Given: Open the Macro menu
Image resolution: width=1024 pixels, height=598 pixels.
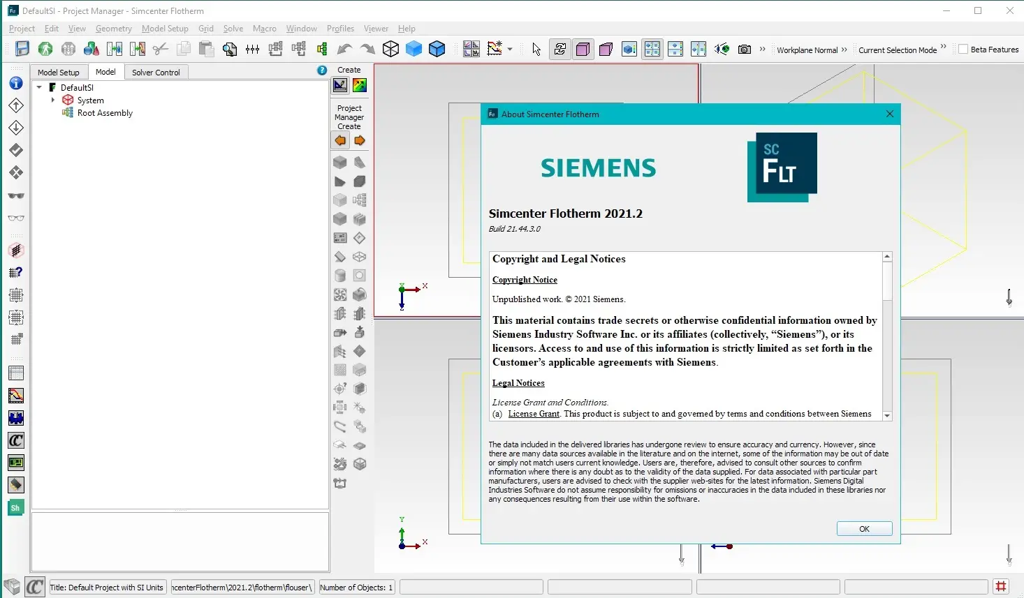Looking at the screenshot, I should tap(264, 29).
